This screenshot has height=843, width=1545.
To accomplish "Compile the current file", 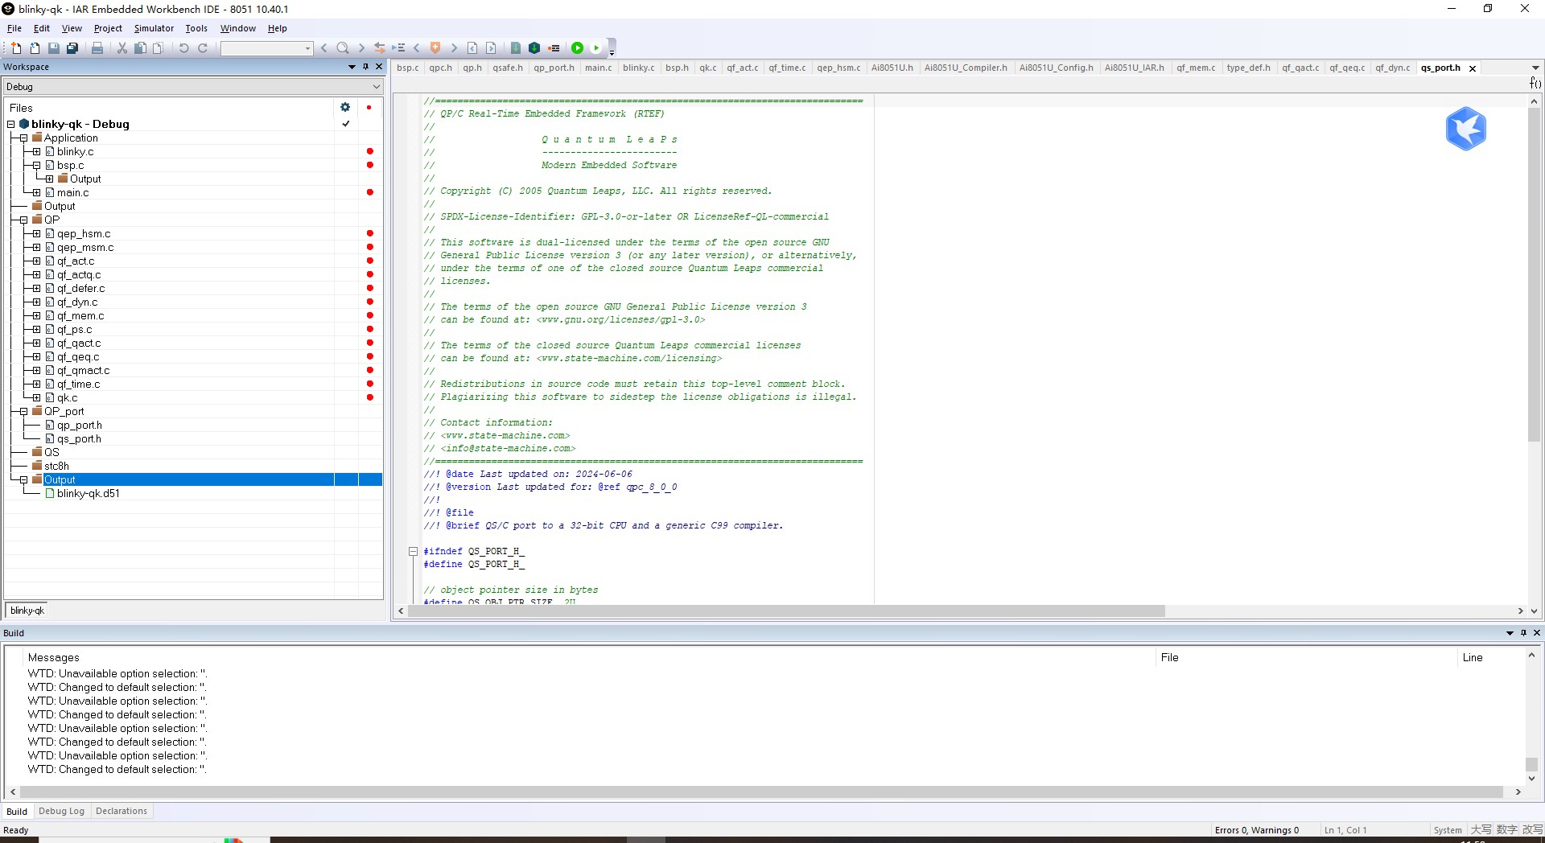I will [x=516, y=48].
